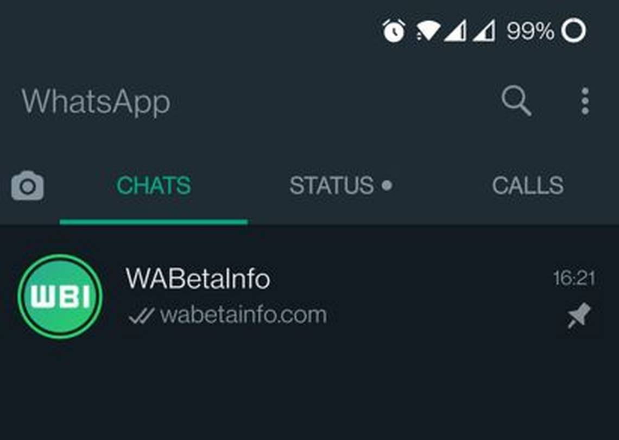619x440 pixels.
Task: Switch to the CALLS tab
Action: pyautogui.click(x=528, y=185)
